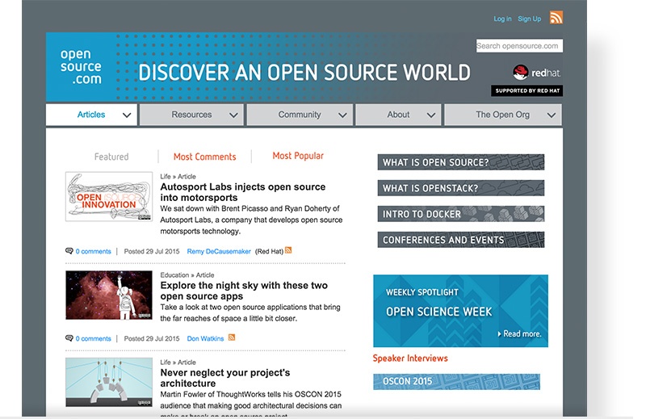
Task: Focus the Search opensource.com field
Action: pyautogui.click(x=518, y=46)
